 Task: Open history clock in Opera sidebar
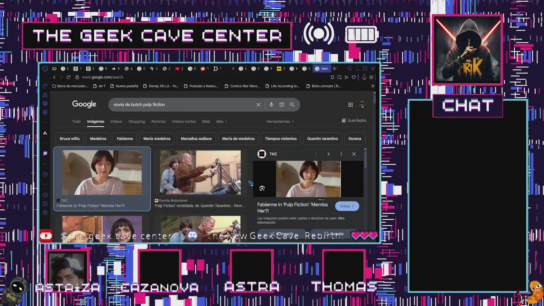pos(45,195)
